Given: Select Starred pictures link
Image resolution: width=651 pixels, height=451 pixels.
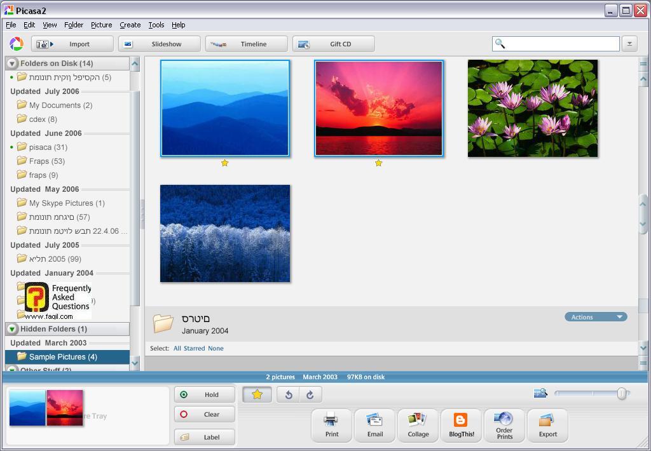Looking at the screenshot, I should (x=194, y=348).
